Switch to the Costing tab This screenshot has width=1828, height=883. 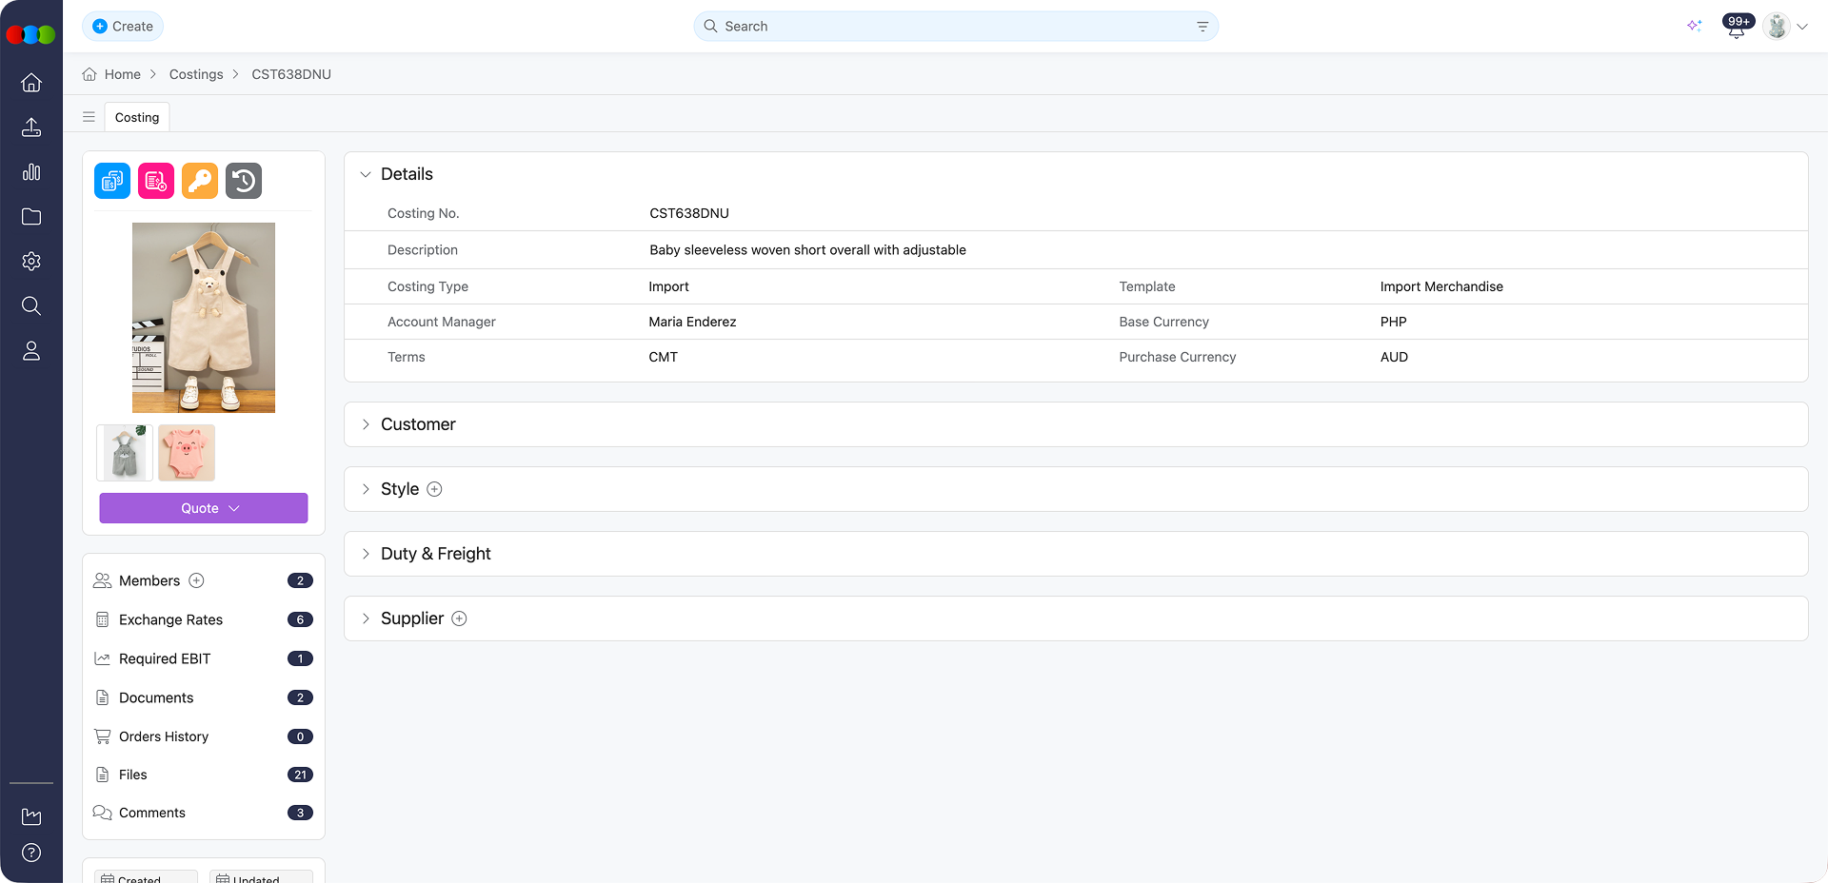[136, 117]
